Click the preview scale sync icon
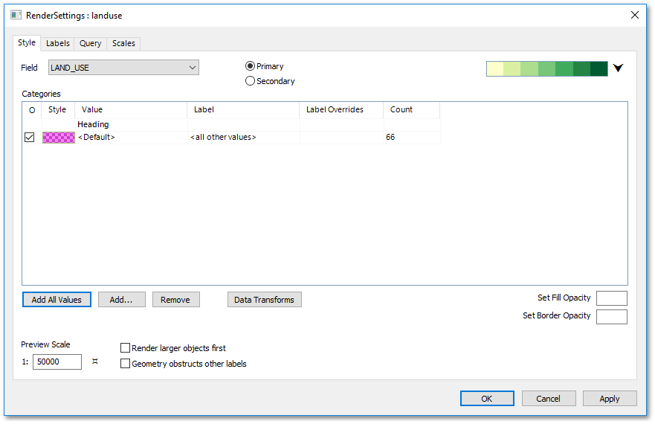 point(95,362)
